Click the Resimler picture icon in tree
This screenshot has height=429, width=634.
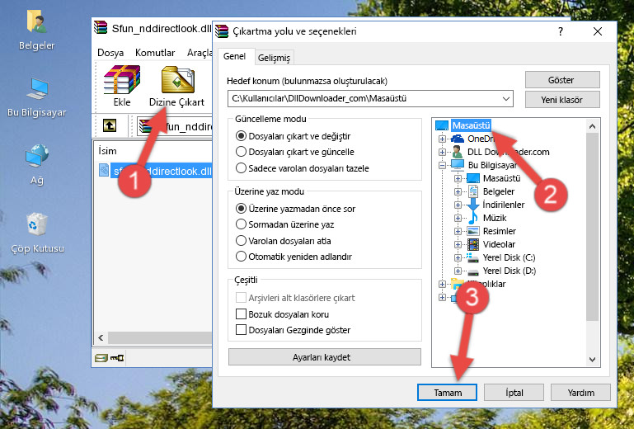[x=472, y=231]
